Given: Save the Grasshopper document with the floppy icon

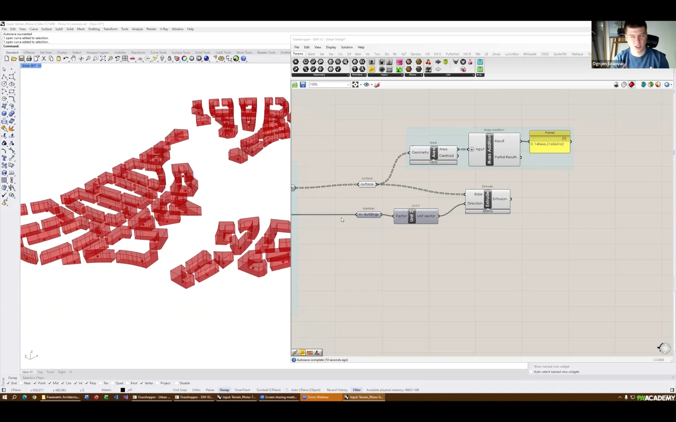Looking at the screenshot, I should click(x=303, y=84).
